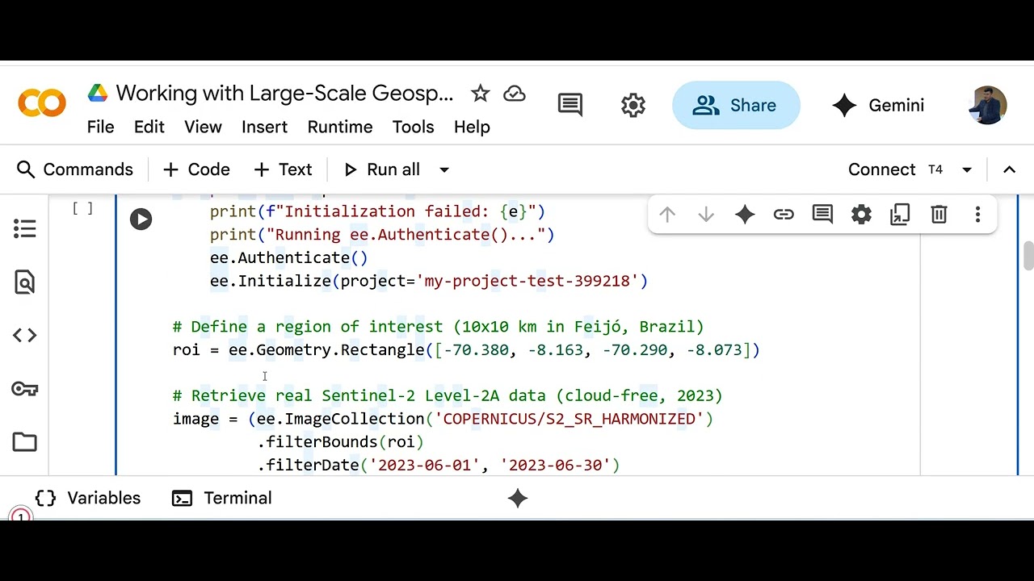
Task: Open Files folder sidebar
Action: tap(25, 442)
